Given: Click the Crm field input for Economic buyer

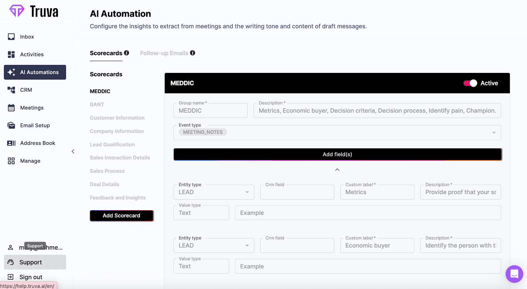Looking at the screenshot, I should (x=297, y=246).
